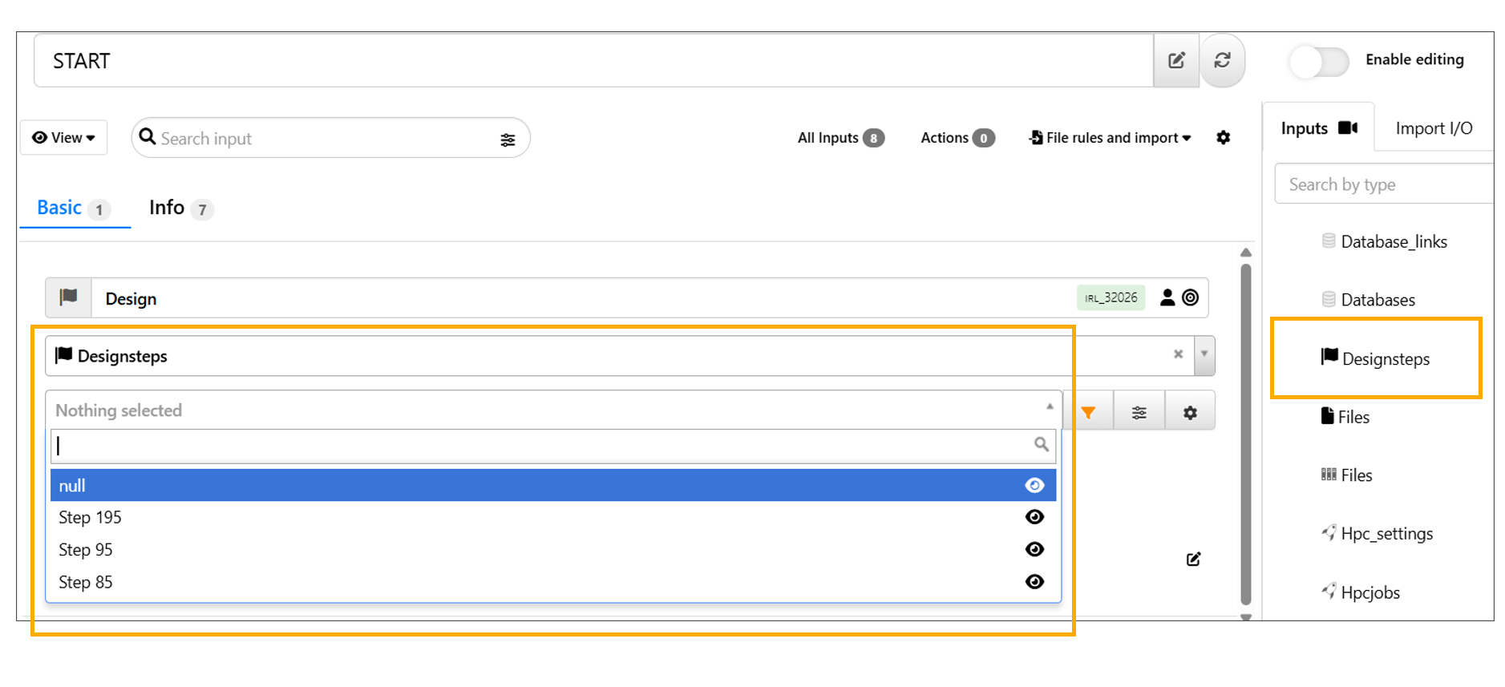Click the Actions button
Screen dimensions: 1505x687
(957, 138)
